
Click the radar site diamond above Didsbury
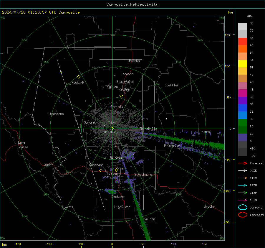[x=112, y=129]
